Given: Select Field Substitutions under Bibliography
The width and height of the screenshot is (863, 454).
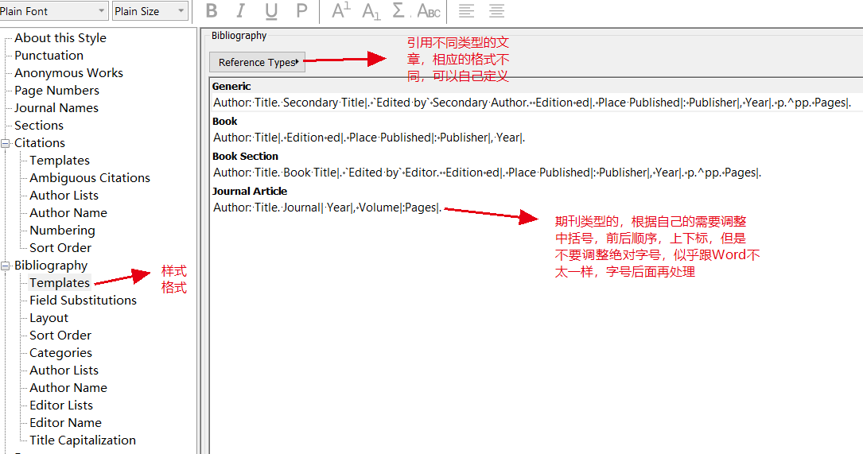Looking at the screenshot, I should 83,301.
